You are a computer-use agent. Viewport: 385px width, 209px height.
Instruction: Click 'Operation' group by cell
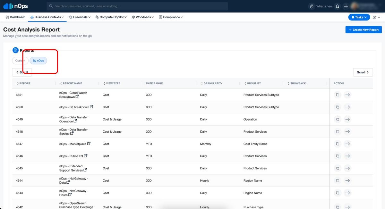coord(250,119)
